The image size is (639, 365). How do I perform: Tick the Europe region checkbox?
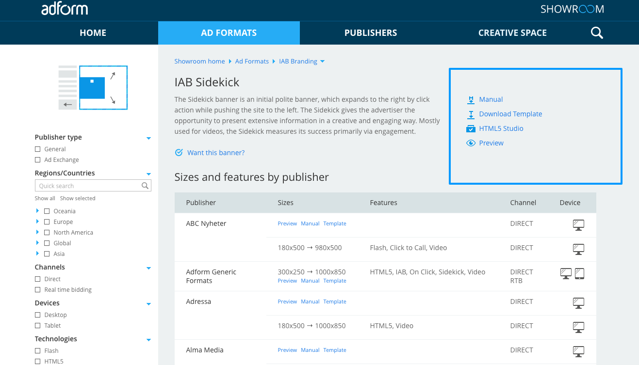(47, 222)
